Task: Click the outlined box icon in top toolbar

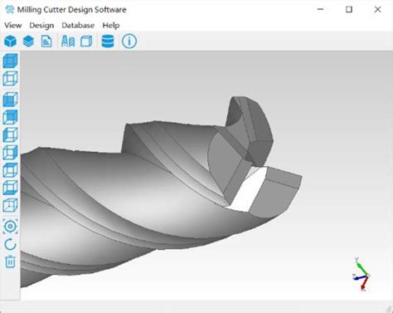Action: click(86, 42)
